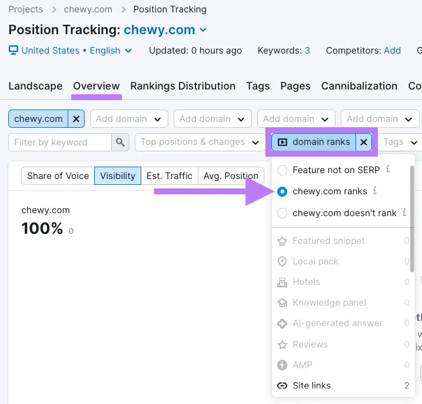Open the fourth Add domain dropdown

click(x=380, y=119)
